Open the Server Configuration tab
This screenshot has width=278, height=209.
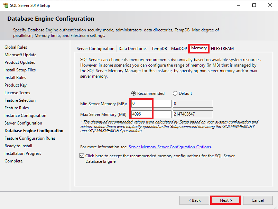[95, 48]
